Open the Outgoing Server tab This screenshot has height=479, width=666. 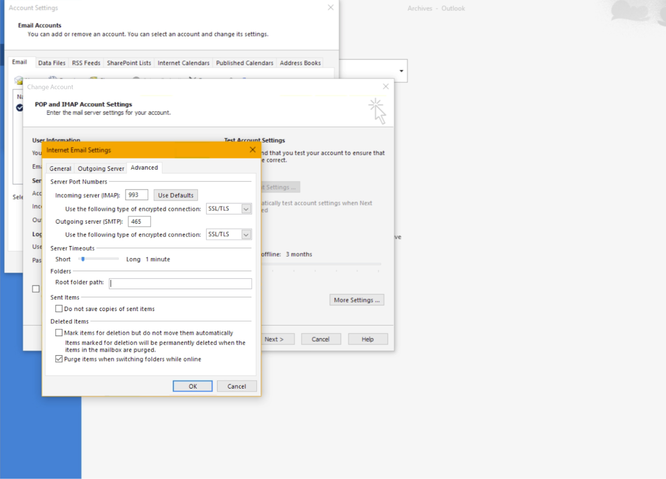[x=101, y=169]
